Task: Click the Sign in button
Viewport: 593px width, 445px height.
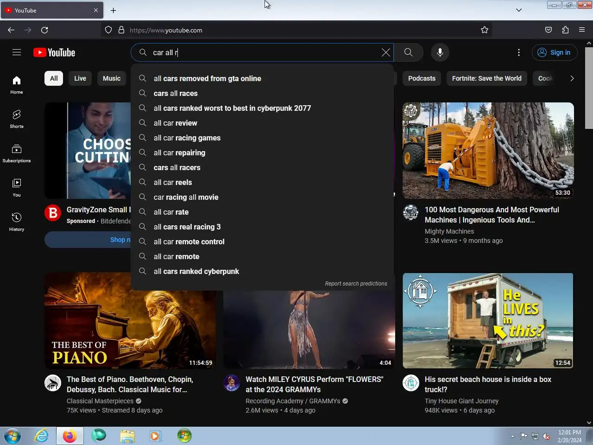Action: click(555, 52)
